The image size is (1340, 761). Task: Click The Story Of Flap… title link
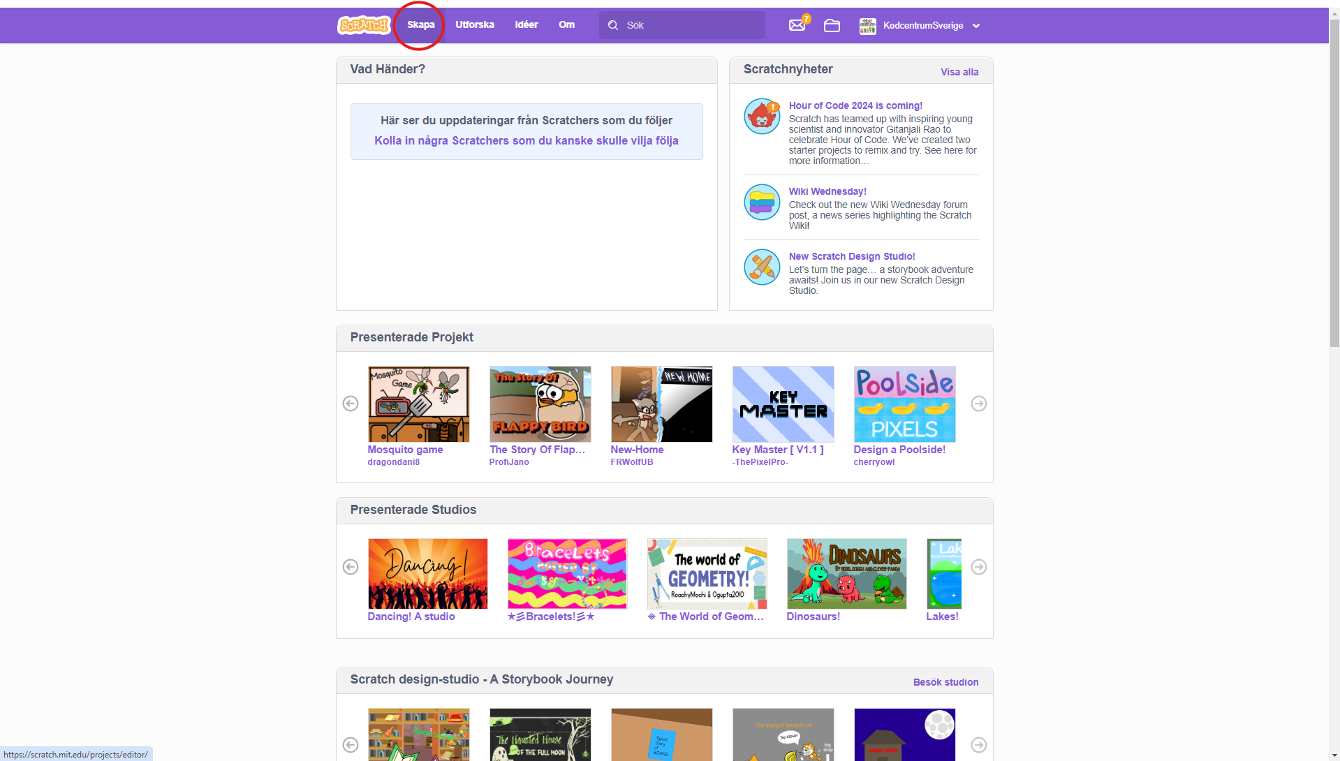tap(537, 450)
